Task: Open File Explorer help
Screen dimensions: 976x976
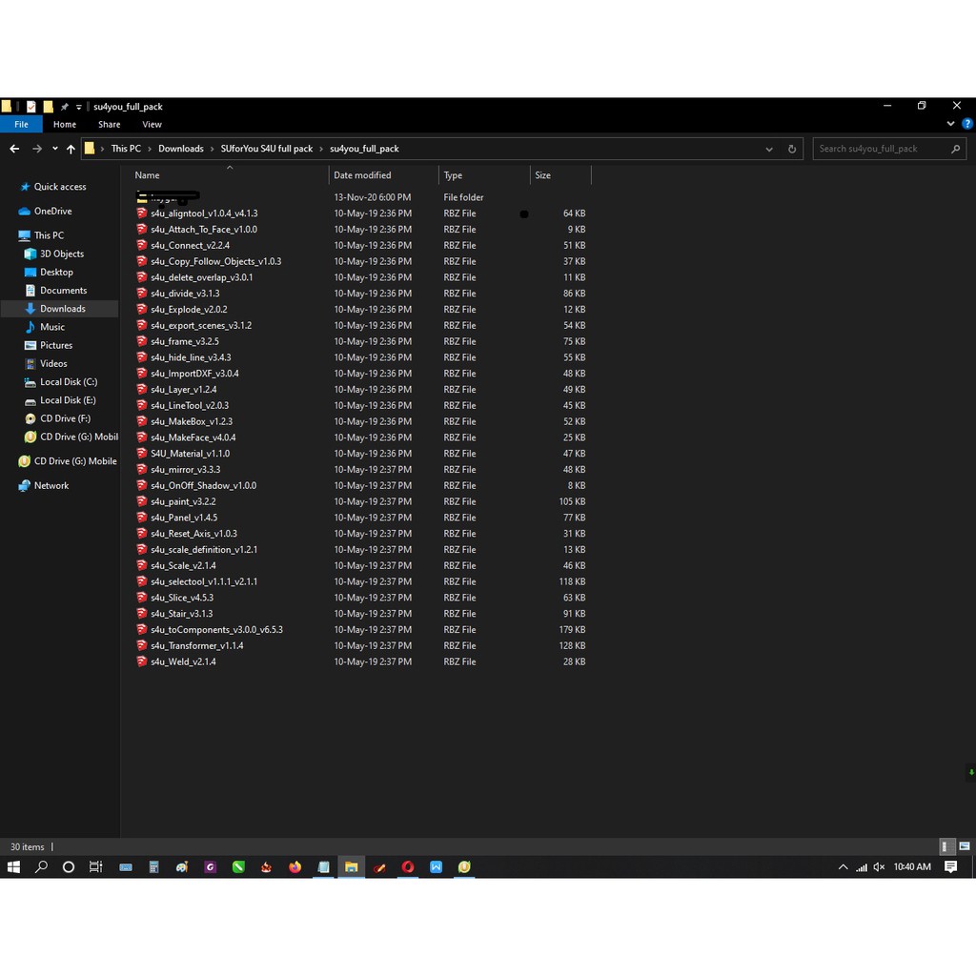Action: [x=967, y=124]
